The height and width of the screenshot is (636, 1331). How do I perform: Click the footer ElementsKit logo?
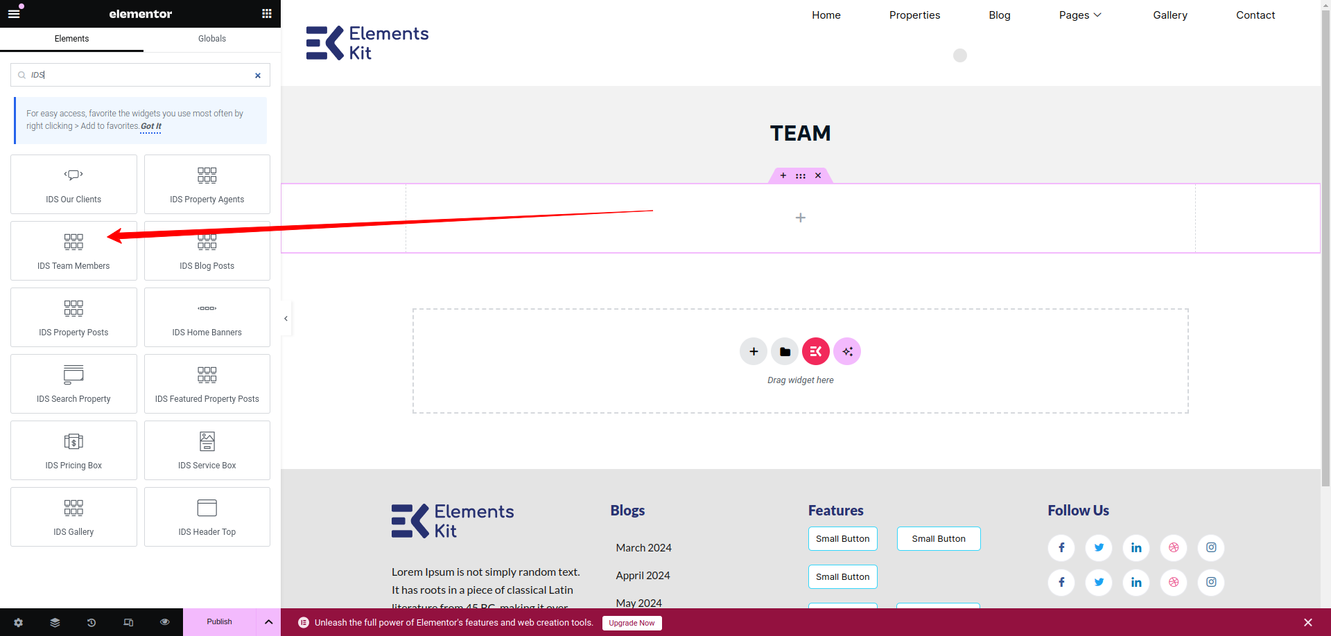[453, 521]
